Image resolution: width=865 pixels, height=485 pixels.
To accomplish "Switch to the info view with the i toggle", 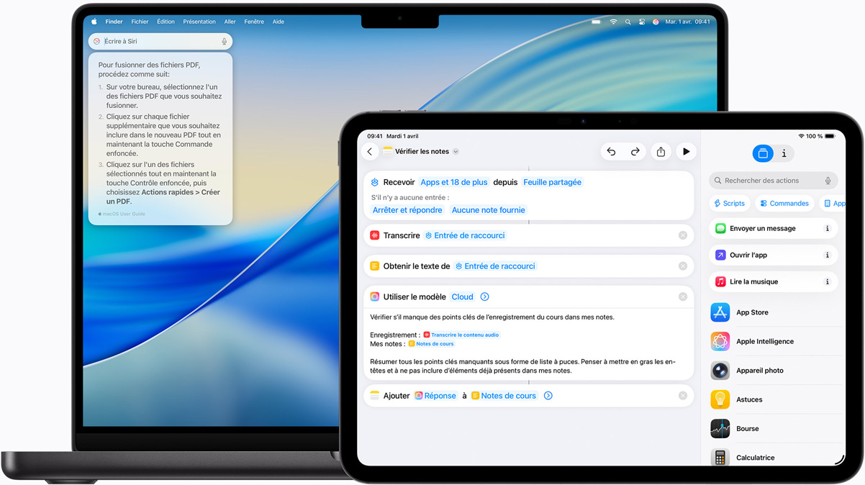I will point(784,153).
